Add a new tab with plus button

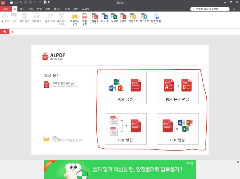(12, 32)
